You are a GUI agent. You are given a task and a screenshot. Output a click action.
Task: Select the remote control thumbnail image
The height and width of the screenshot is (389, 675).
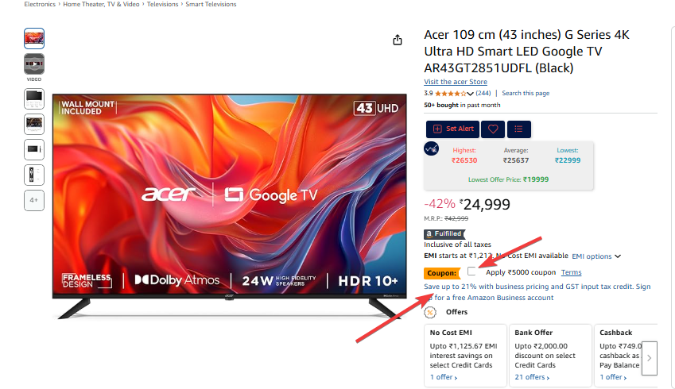34,175
